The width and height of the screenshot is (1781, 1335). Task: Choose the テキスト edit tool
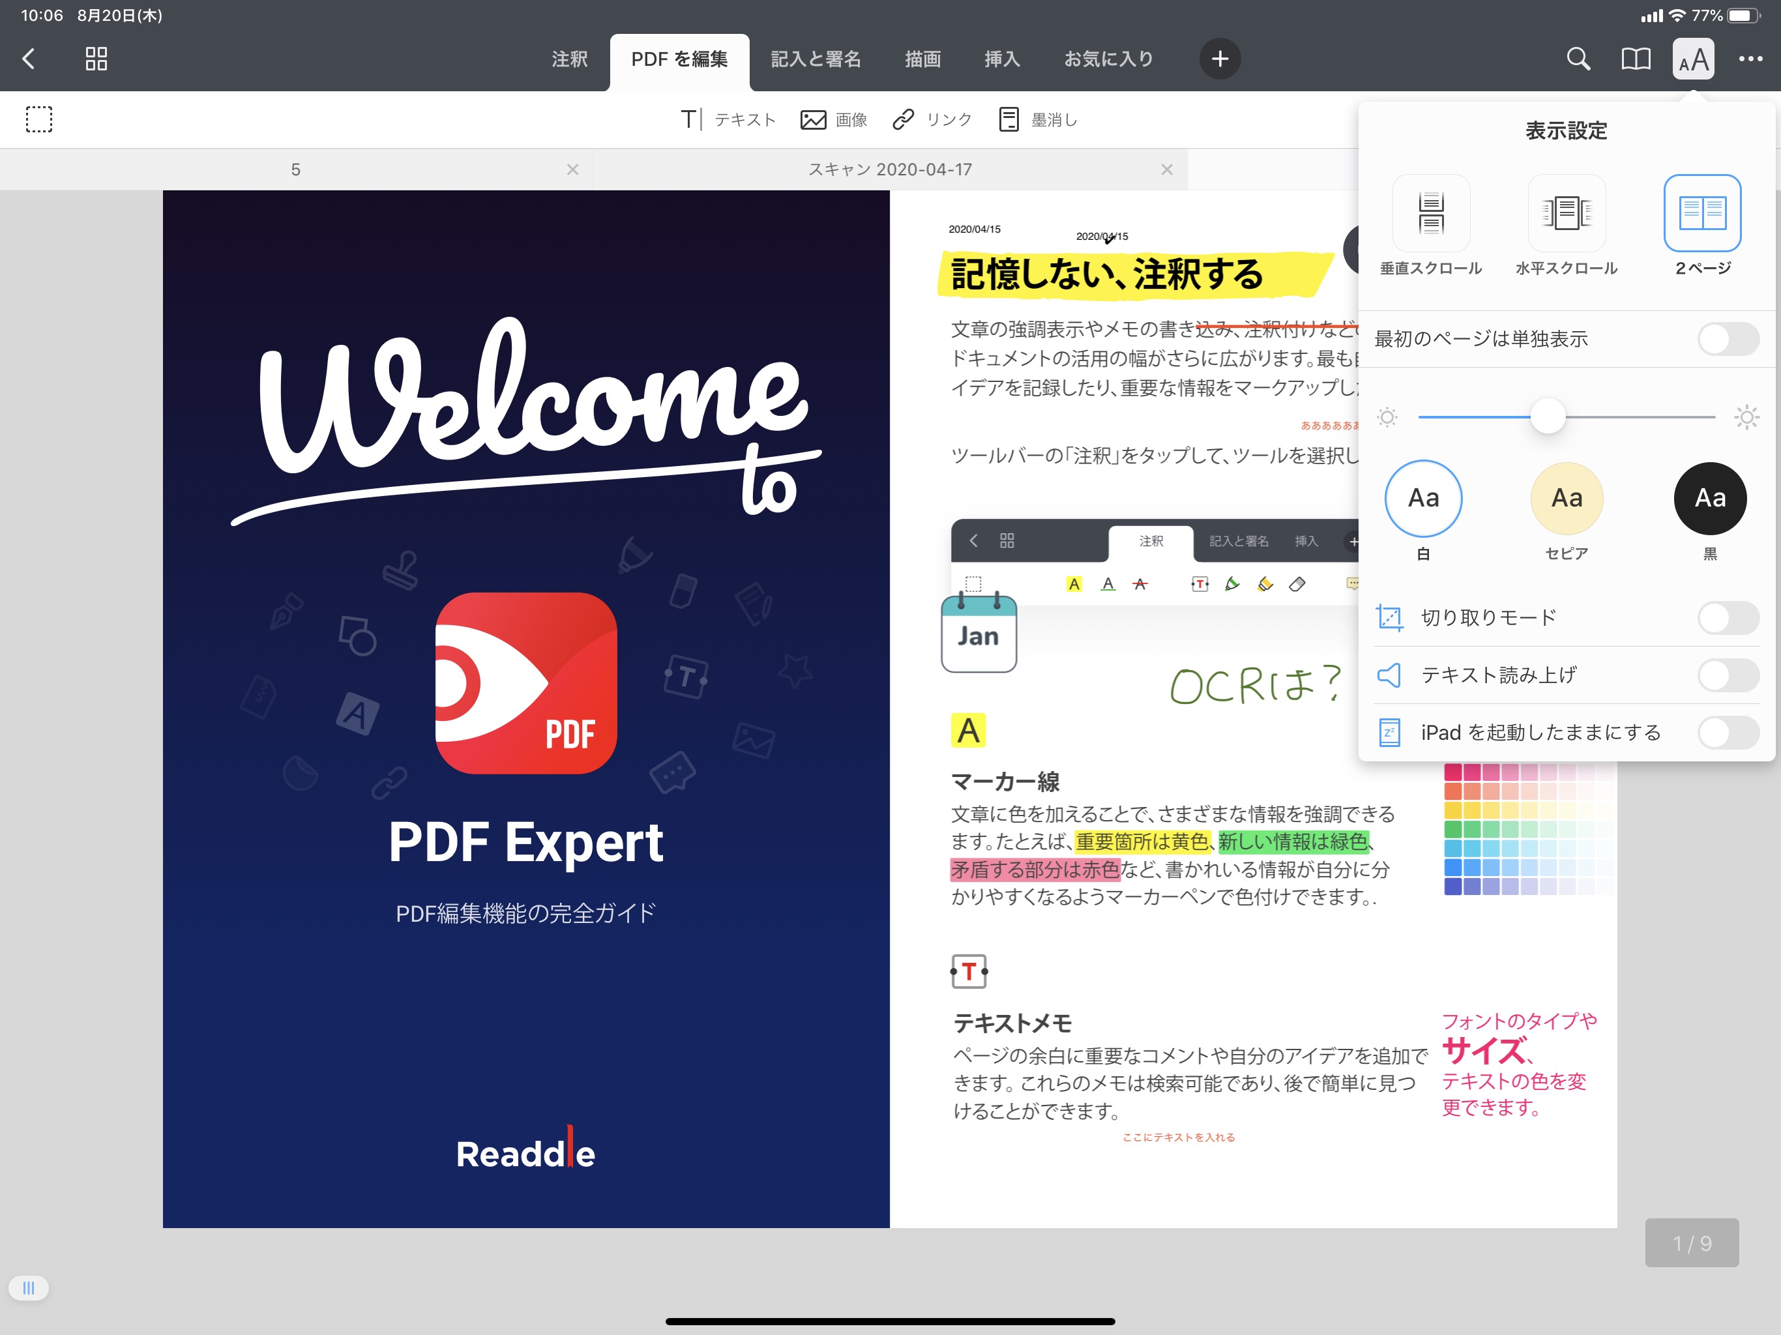pos(728,119)
